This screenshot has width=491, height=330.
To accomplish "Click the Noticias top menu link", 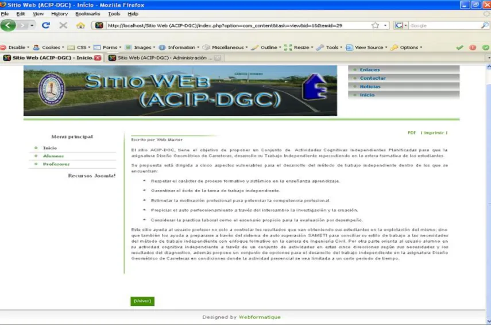I will tap(370, 87).
